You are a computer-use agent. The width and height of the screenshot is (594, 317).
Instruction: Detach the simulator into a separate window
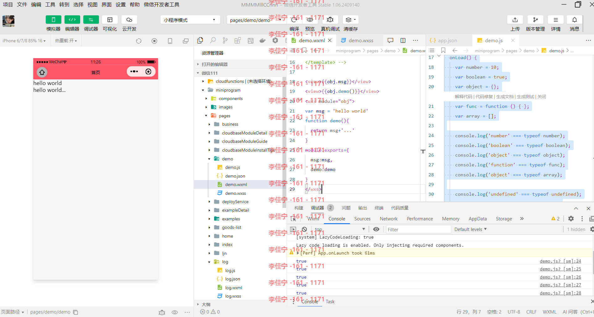[186, 41]
